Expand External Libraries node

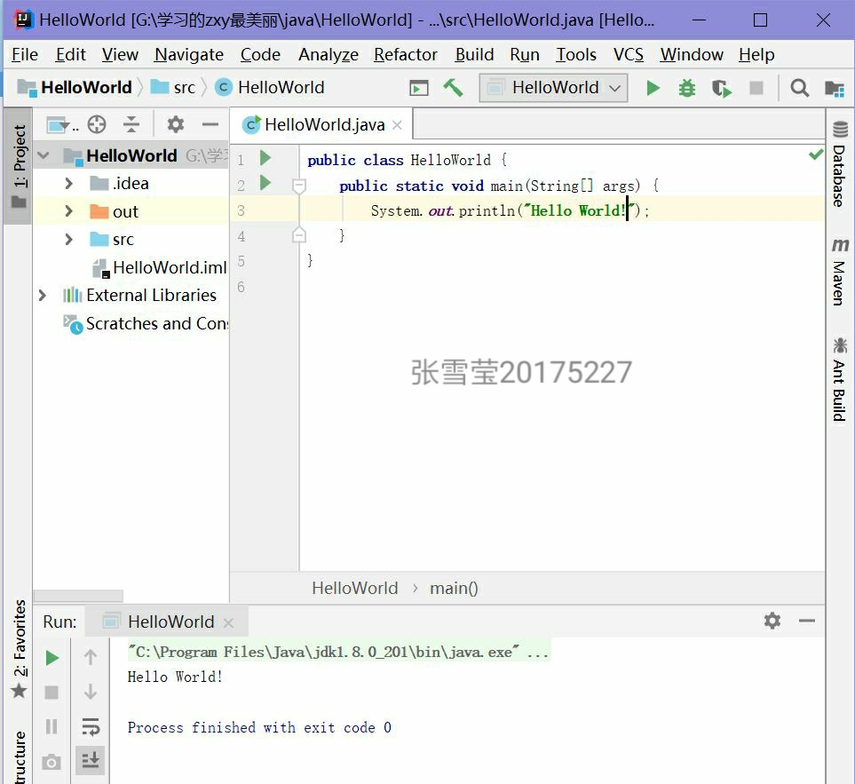43,296
